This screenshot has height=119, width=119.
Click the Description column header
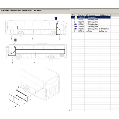click(x=93, y=15)
